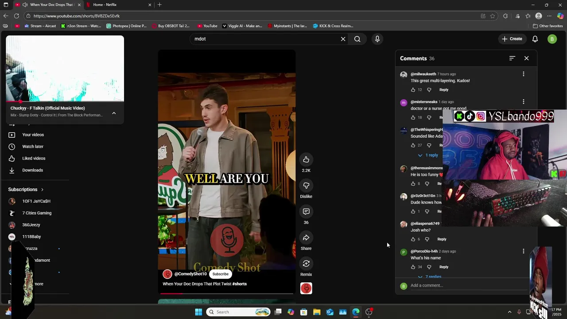The height and width of the screenshot is (319, 567).
Task: Open comment sort options
Action: pyautogui.click(x=512, y=58)
